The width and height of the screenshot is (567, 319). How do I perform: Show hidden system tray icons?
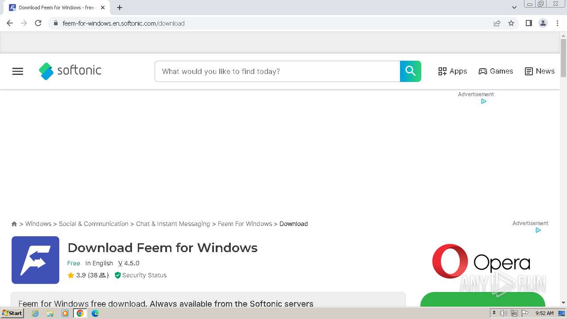point(494,313)
